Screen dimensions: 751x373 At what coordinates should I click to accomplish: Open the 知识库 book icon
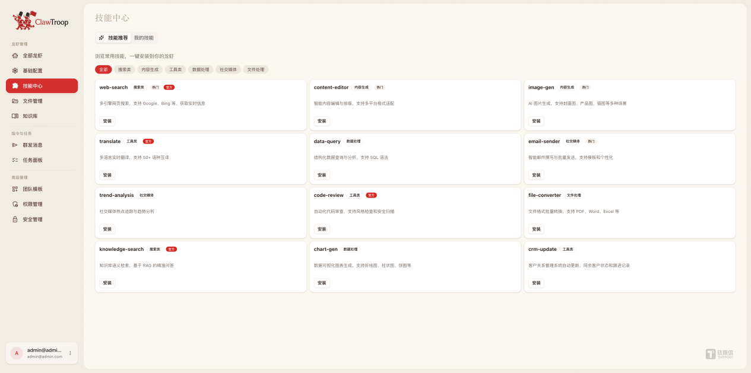click(x=15, y=116)
